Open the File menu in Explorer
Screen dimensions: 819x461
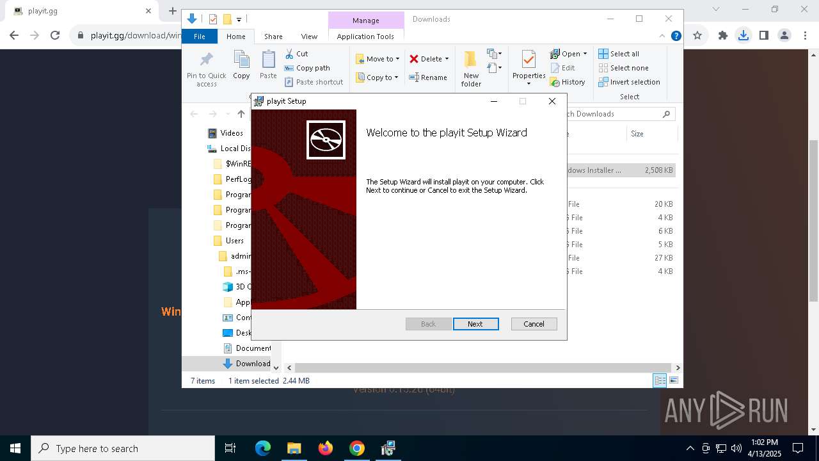[x=200, y=36]
